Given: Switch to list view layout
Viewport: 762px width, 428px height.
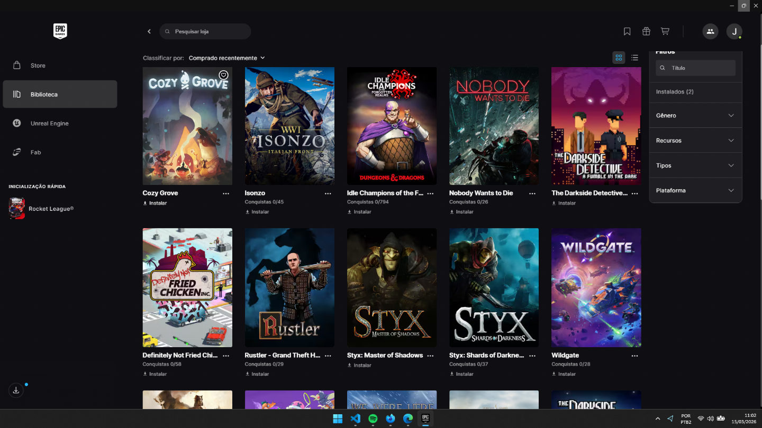Looking at the screenshot, I should 634,58.
